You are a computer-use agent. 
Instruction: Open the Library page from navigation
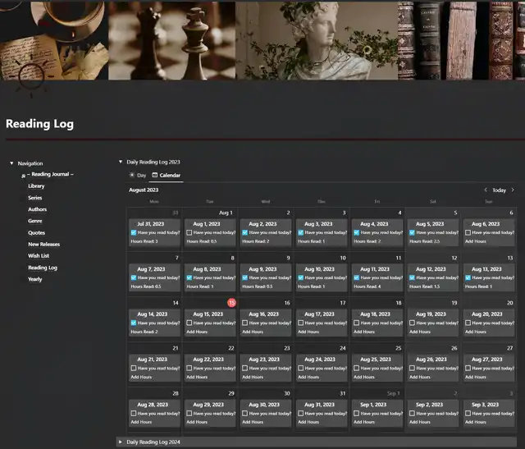pos(36,186)
